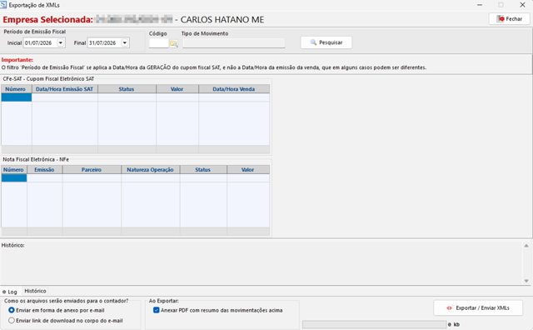This screenshot has width=533, height=330.
Task: Click the CFe-SAT Valor column header
Action: pos(177,89)
